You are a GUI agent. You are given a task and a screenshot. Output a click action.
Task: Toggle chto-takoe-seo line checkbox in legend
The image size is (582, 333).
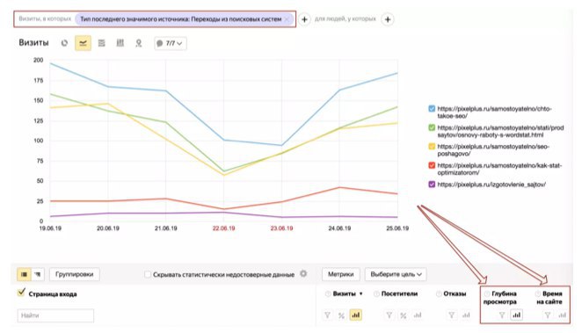click(x=432, y=109)
